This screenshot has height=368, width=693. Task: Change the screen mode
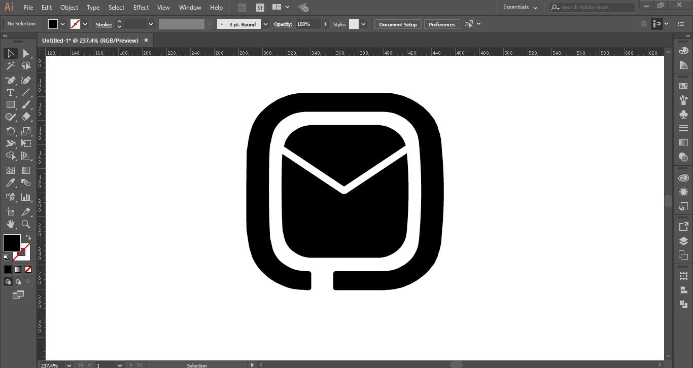(18, 295)
